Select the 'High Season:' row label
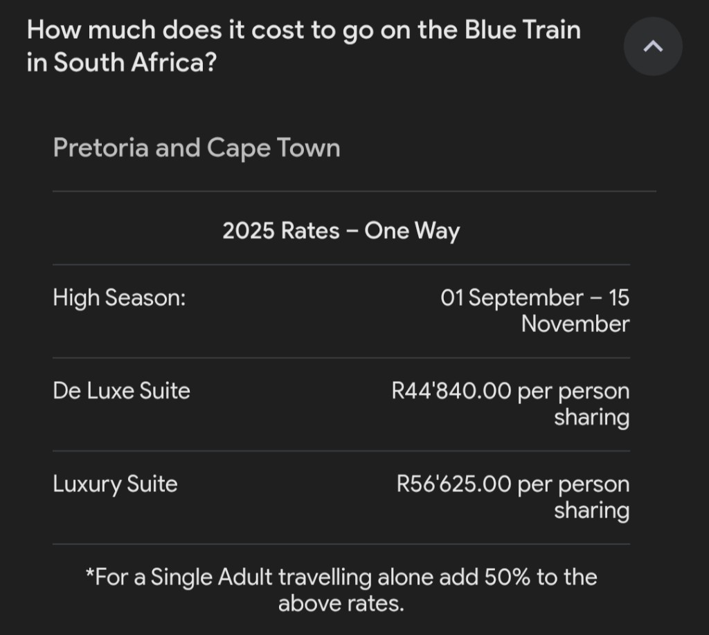 coord(119,298)
